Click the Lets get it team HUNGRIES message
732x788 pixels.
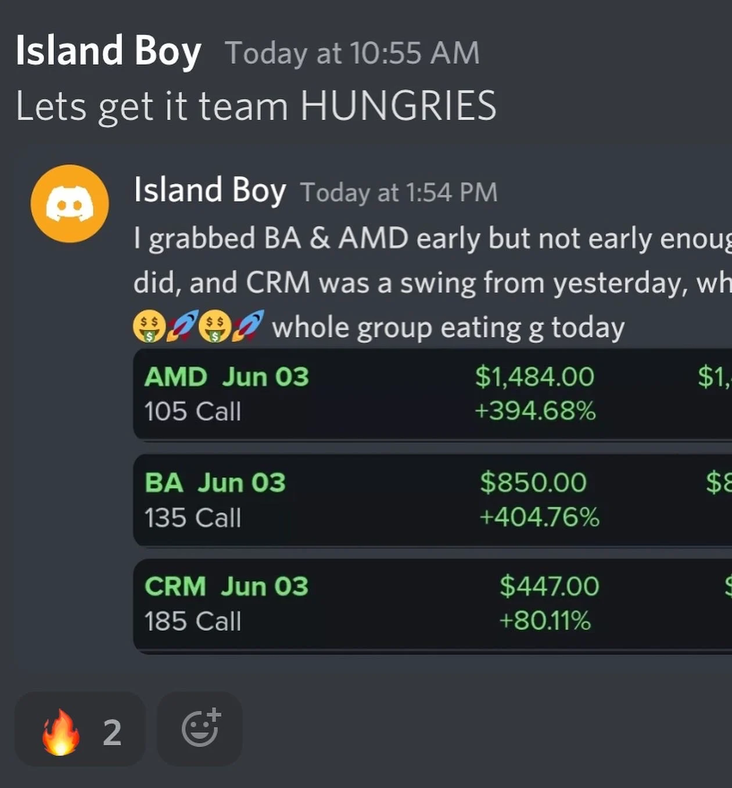[x=256, y=107]
